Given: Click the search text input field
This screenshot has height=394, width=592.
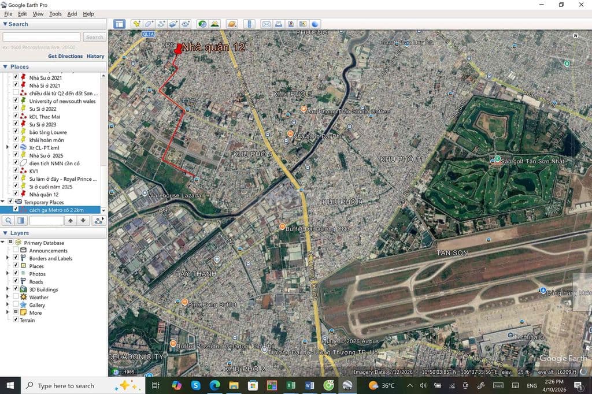Looking at the screenshot, I should click(41, 37).
